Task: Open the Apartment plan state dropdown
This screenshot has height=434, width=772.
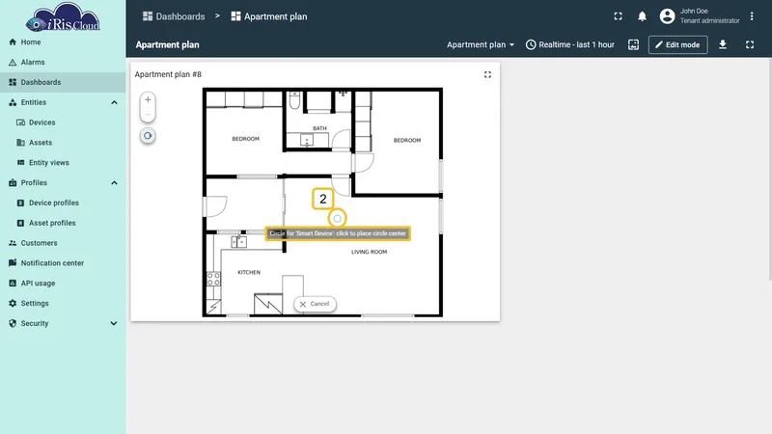Action: coord(481,44)
